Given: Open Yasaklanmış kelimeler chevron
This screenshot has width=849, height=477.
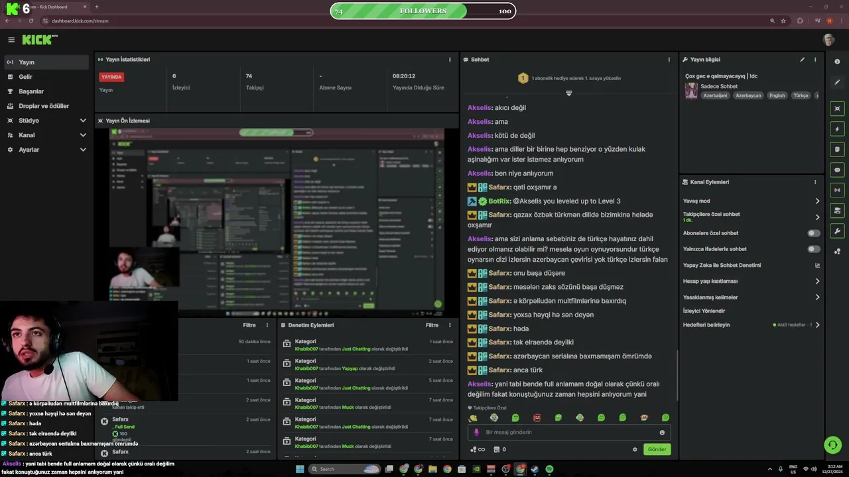Looking at the screenshot, I should point(817,297).
